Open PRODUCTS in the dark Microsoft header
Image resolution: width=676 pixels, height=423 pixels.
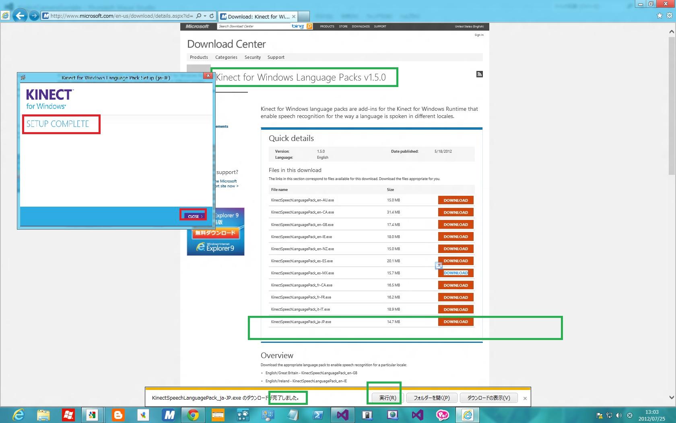327,27
